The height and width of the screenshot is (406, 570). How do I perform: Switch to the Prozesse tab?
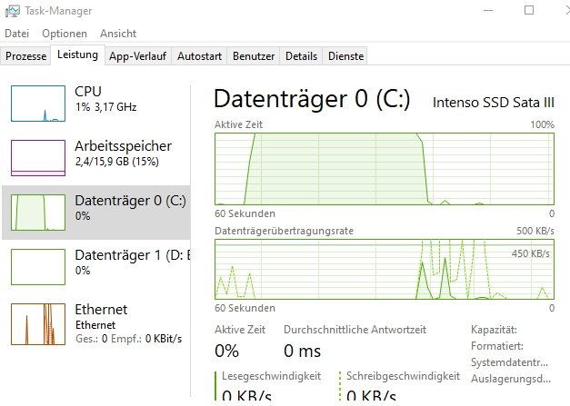[25, 56]
